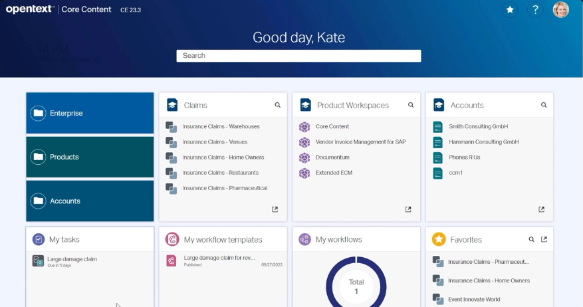Open the blue Accounts folder tile
Viewport: 583px width, 307px height.
(x=90, y=201)
